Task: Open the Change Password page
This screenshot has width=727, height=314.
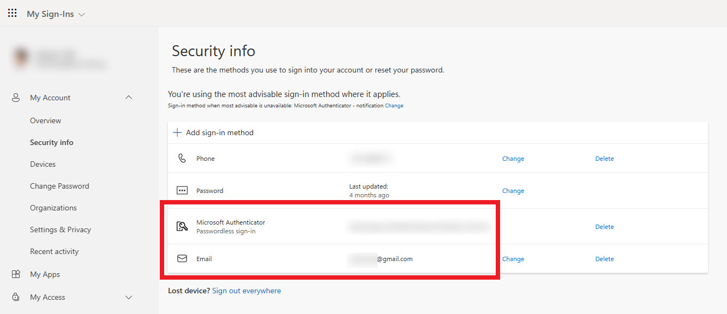Action: click(59, 185)
